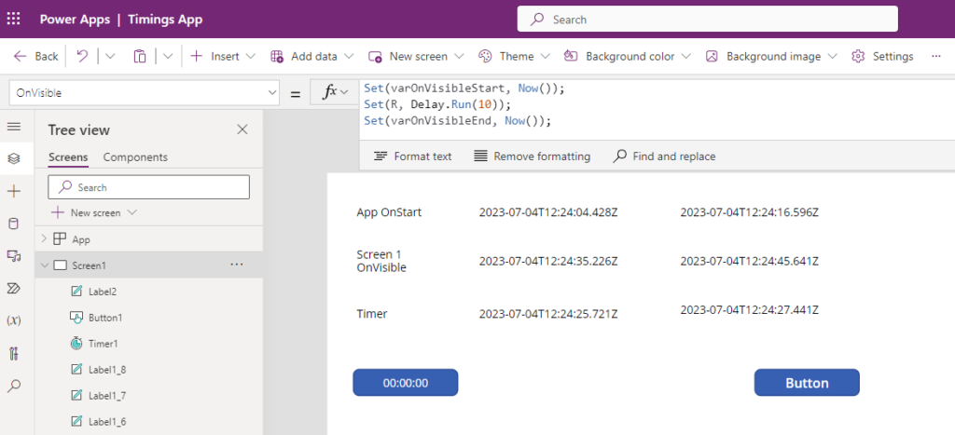Select timestamp 2023-07-04T12:24:25.721Z

click(x=548, y=314)
